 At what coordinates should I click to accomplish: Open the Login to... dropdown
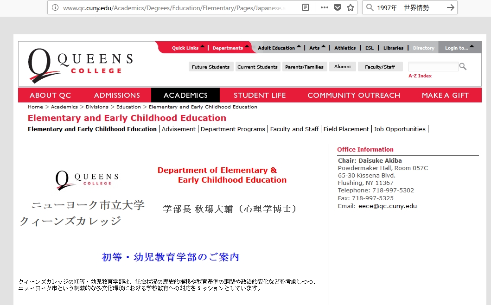pos(459,48)
